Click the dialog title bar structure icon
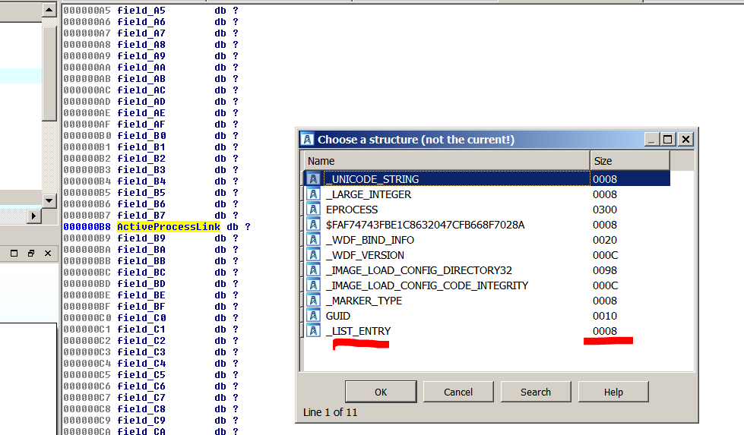Image resolution: width=744 pixels, height=435 pixels. click(308, 139)
